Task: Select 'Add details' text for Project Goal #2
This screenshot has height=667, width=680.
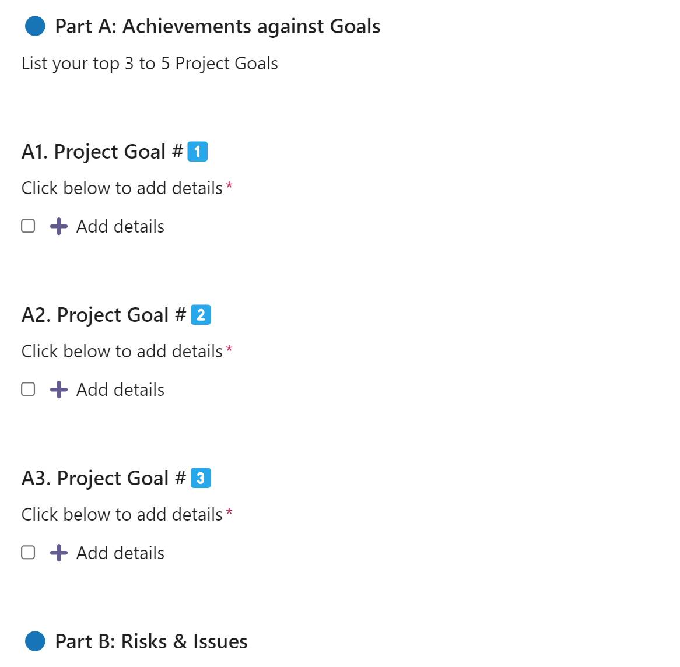Action: [x=120, y=390]
